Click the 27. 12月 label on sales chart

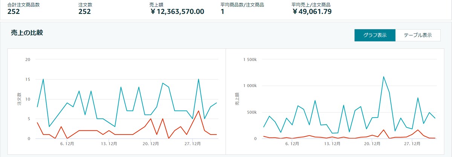(413, 143)
